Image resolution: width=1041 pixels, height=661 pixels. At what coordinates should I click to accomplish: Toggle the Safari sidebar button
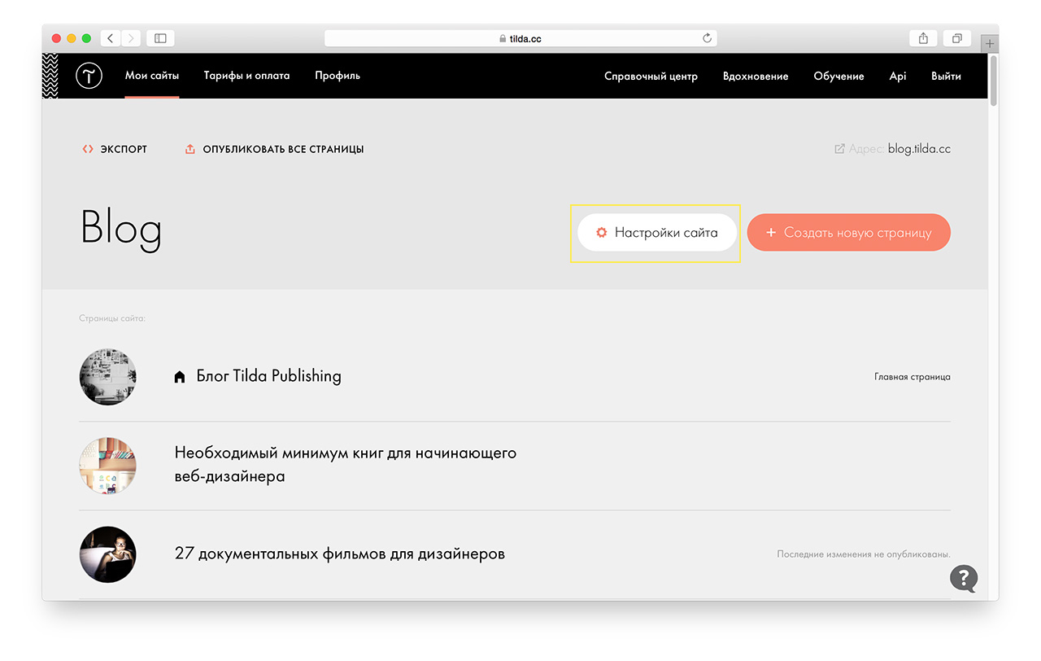[x=160, y=38]
